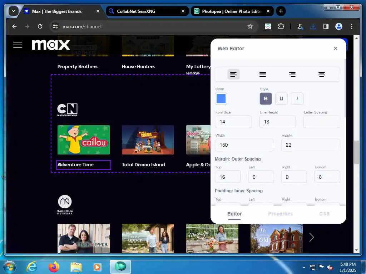Screen dimensions: 366x274
Task: Click the Height field showing 22
Action: (x=311, y=145)
